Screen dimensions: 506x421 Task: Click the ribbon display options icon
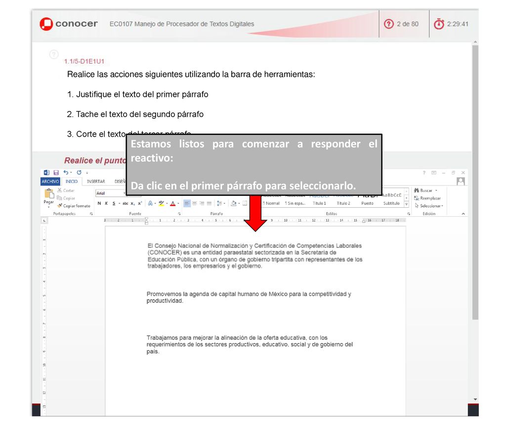[x=434, y=173]
